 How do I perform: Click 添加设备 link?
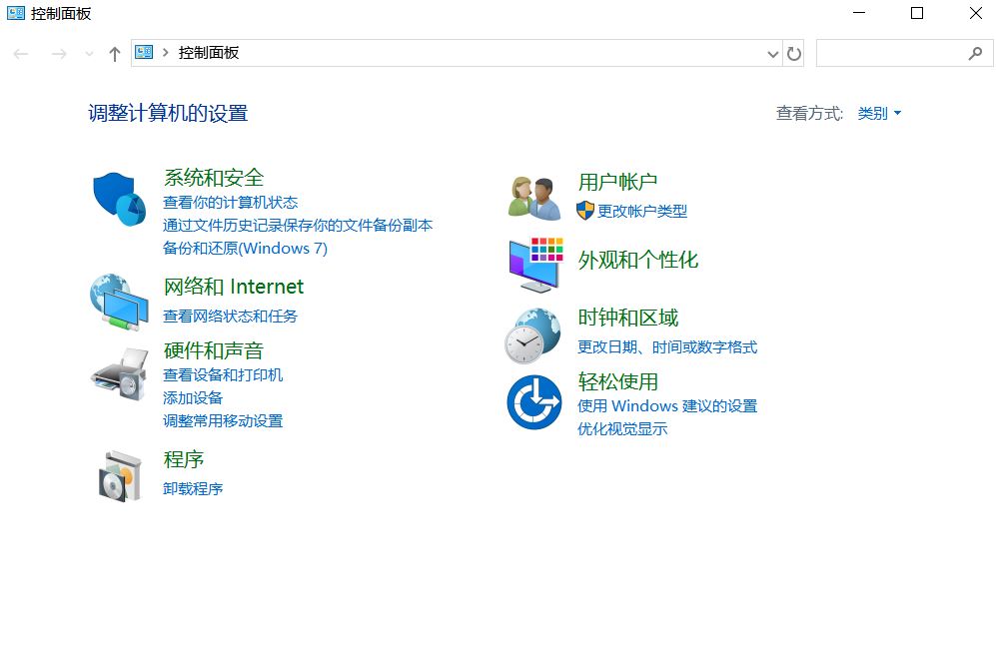(193, 398)
